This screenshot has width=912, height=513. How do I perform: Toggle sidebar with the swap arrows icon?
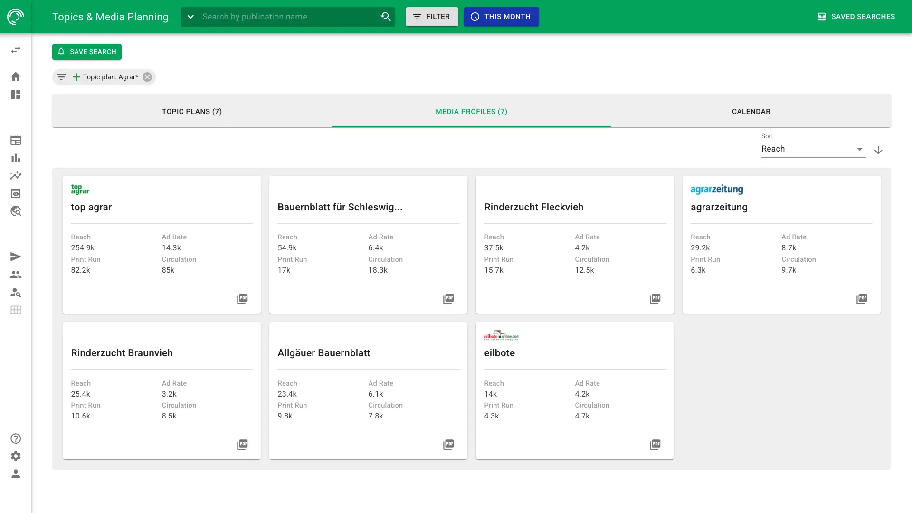point(16,50)
